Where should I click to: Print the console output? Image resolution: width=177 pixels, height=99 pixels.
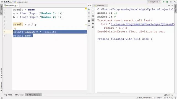pyautogui.click(x=93, y=24)
